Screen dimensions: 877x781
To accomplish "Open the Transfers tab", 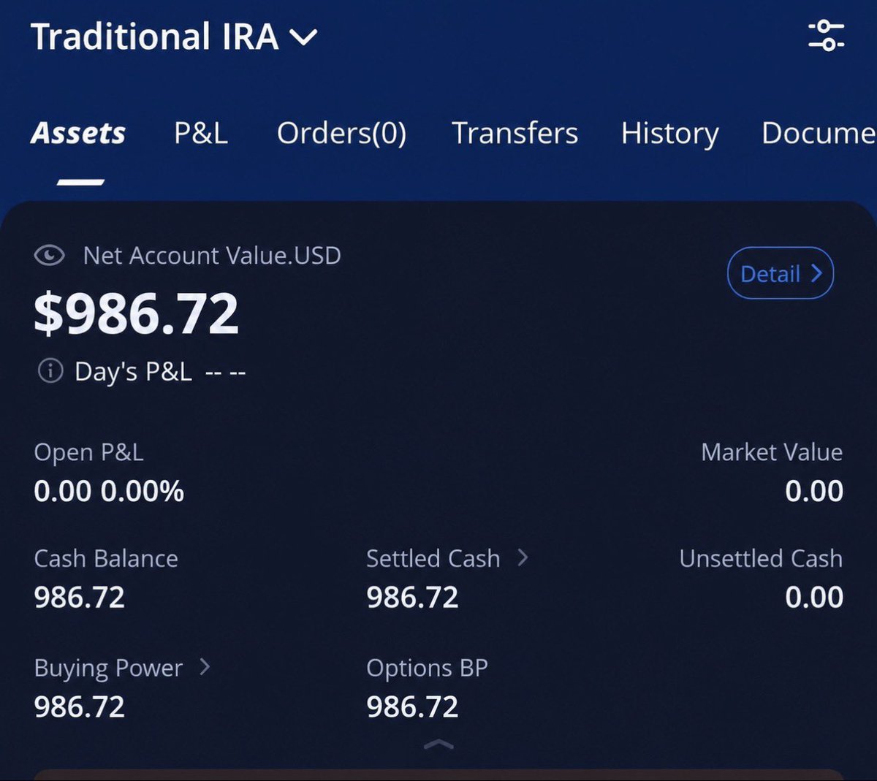I will coord(515,134).
